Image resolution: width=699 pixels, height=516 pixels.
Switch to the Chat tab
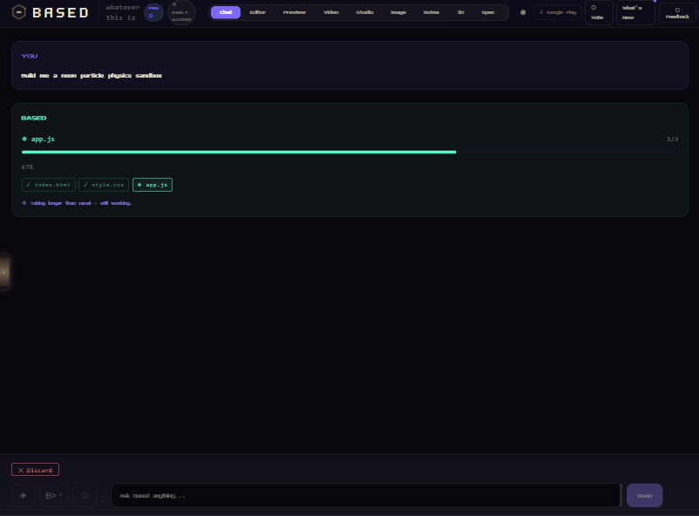pyautogui.click(x=226, y=12)
